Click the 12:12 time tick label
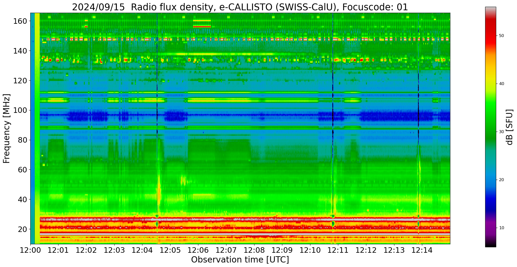The image size is (517, 267). coord(366,250)
